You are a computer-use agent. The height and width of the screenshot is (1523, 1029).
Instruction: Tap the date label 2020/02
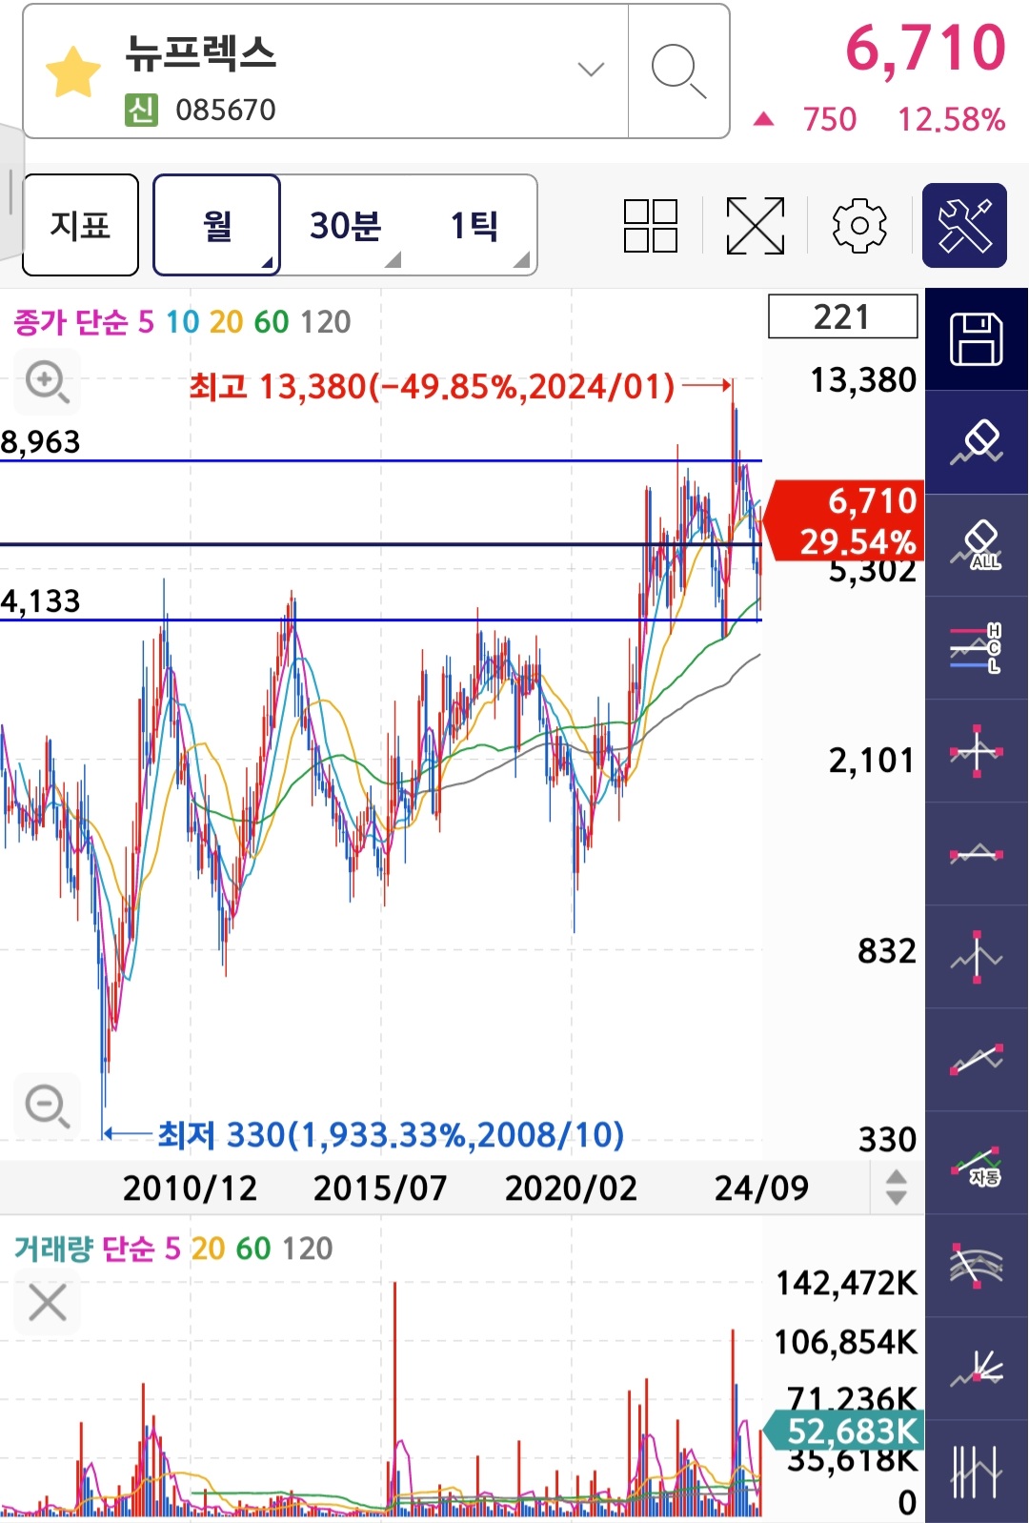(571, 1188)
